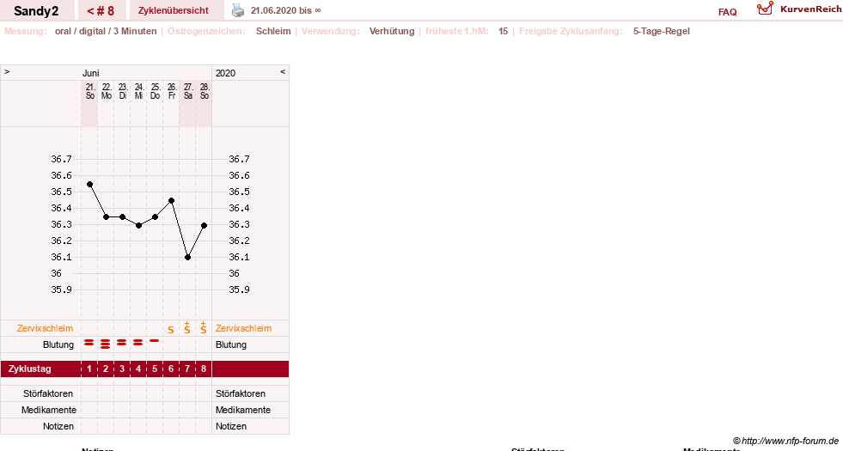Click the printer icon
Viewport: 843px width, 451px height.
click(x=238, y=10)
